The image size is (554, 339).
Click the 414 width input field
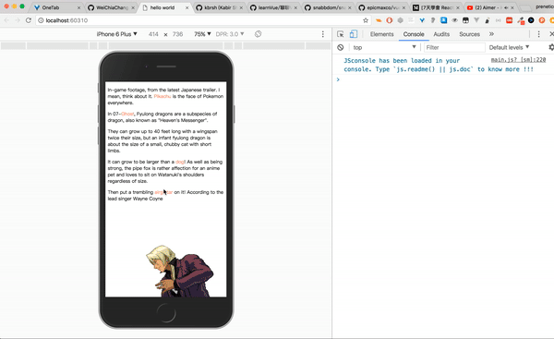pos(153,34)
